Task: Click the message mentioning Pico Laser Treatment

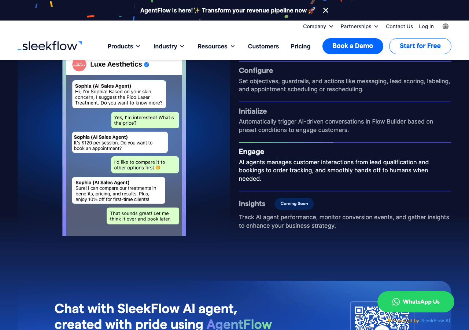Action: [119, 94]
